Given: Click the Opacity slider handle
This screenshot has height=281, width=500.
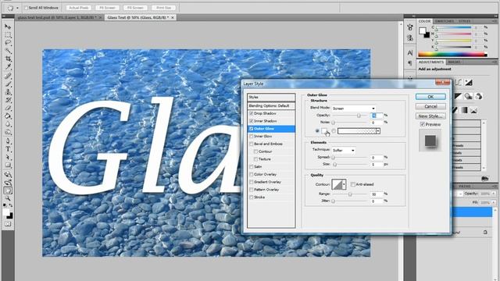Looking at the screenshot, I should (359, 116).
